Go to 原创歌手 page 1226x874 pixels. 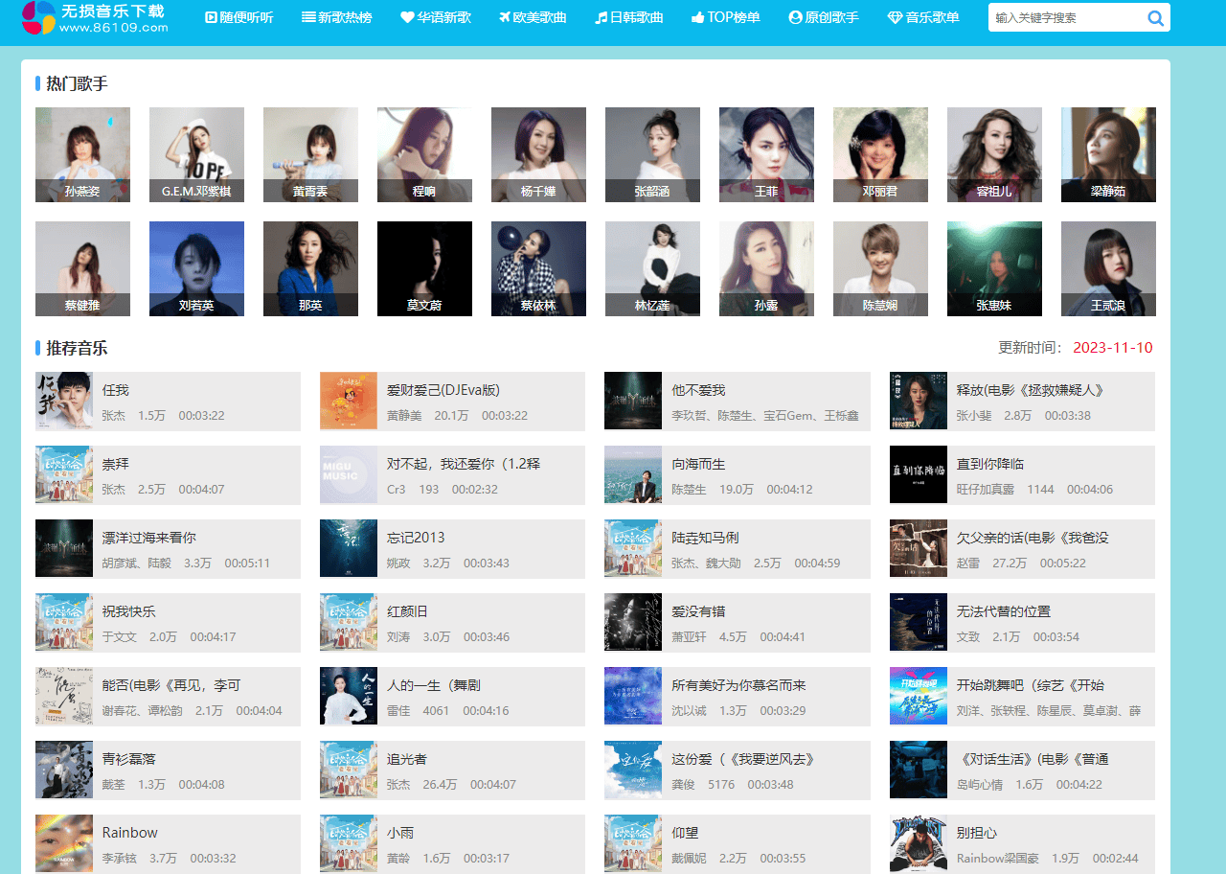click(x=823, y=17)
